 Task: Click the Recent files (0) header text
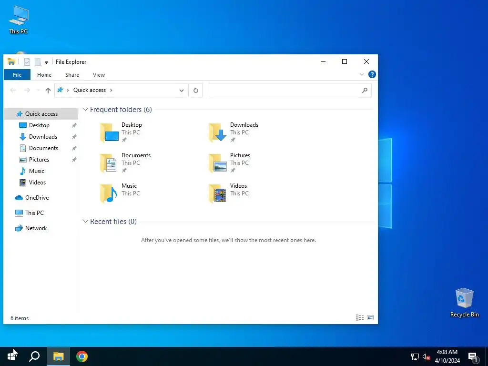point(113,222)
